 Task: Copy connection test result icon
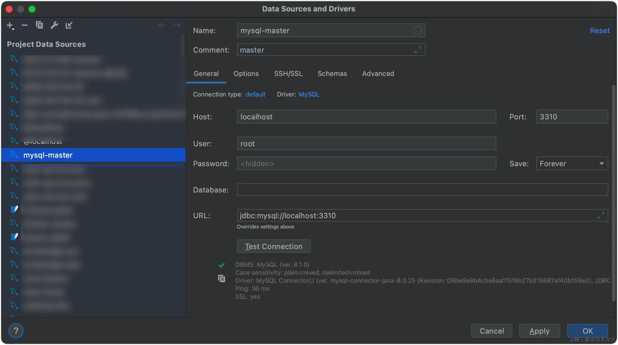coord(222,278)
